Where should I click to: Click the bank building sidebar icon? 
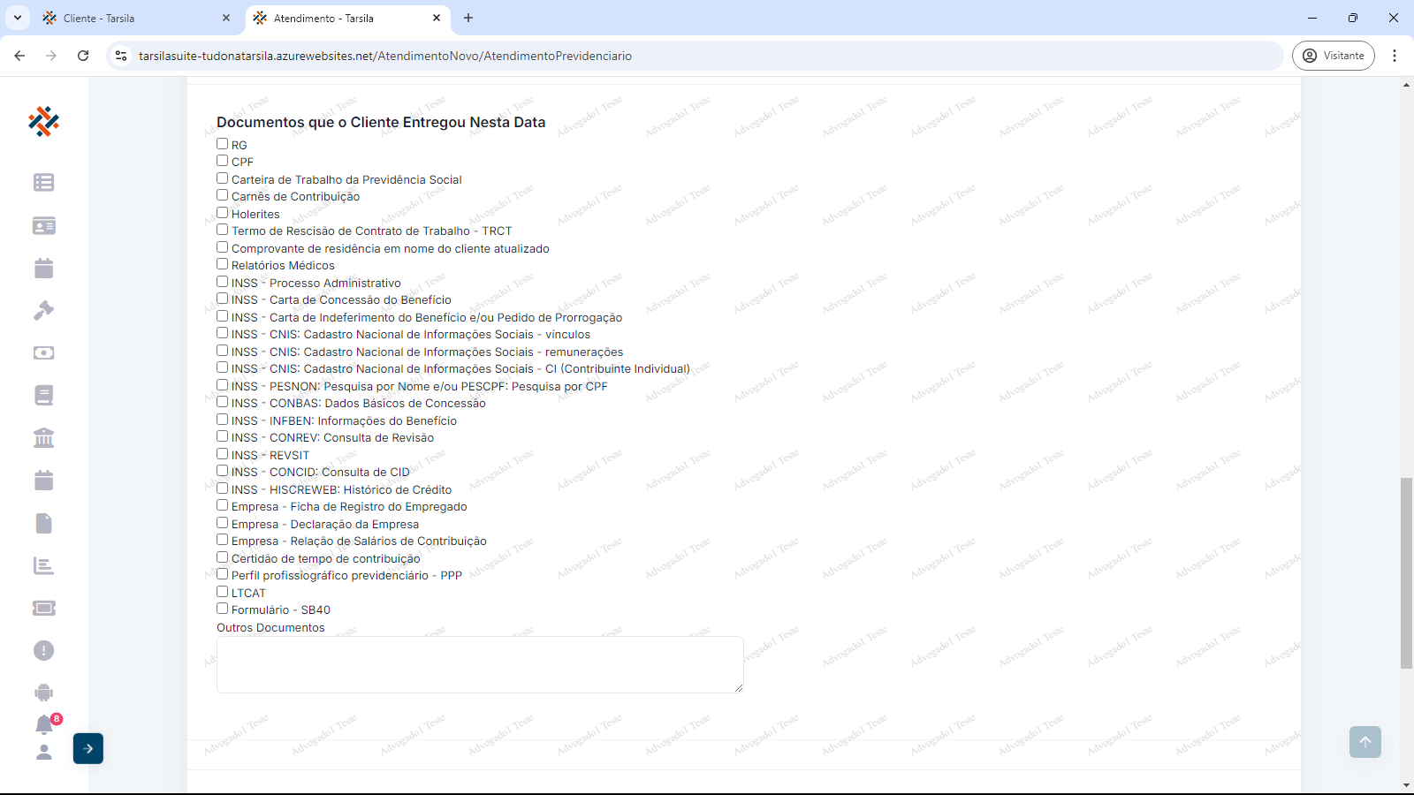(x=43, y=437)
